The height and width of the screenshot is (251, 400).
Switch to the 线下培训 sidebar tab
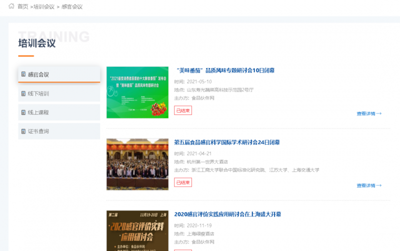(x=59, y=93)
